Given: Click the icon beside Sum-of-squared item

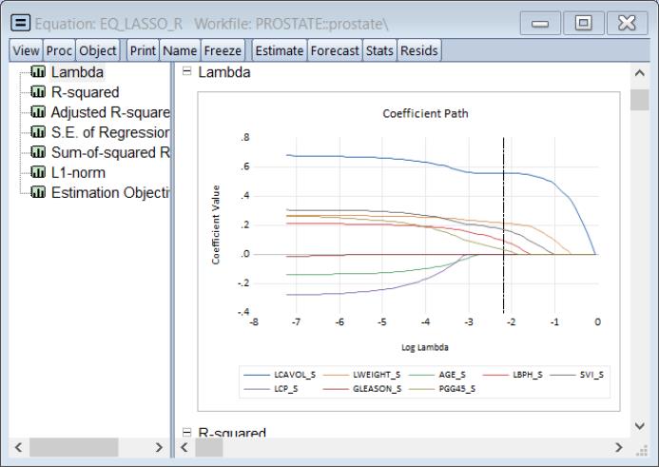Looking at the screenshot, I should 38,152.
